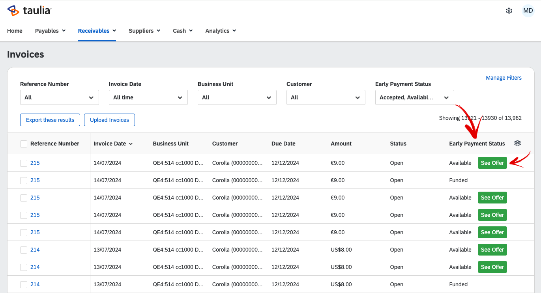
Task: Click US$8.00 amount in first 214 row
Action: (341, 250)
